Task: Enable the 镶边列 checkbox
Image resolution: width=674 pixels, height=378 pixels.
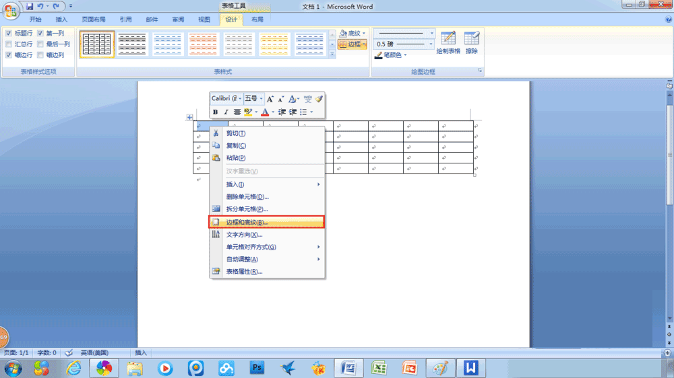Action: coord(40,55)
